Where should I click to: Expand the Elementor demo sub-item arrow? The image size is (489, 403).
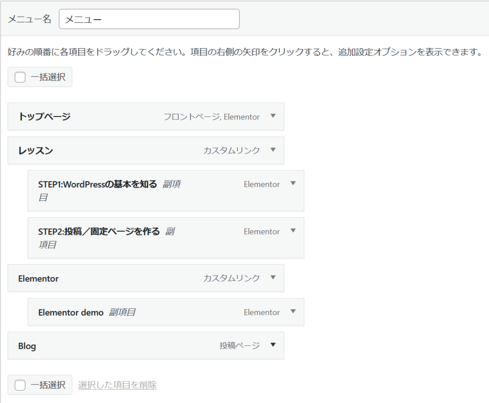coord(293,311)
